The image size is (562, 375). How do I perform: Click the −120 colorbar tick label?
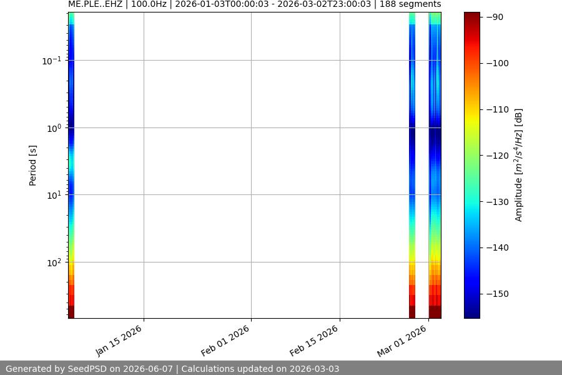pos(498,156)
